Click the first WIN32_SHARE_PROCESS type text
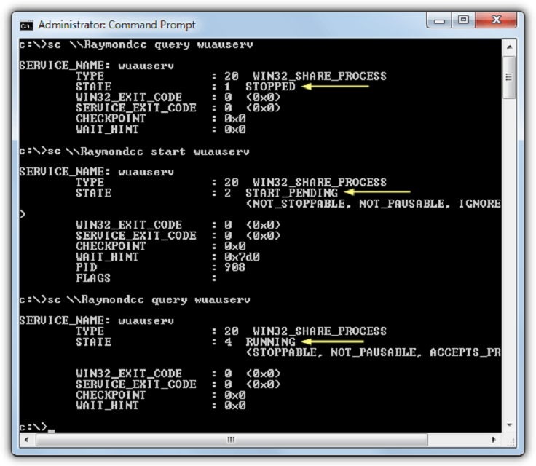This screenshot has height=466, width=536. click(320, 76)
